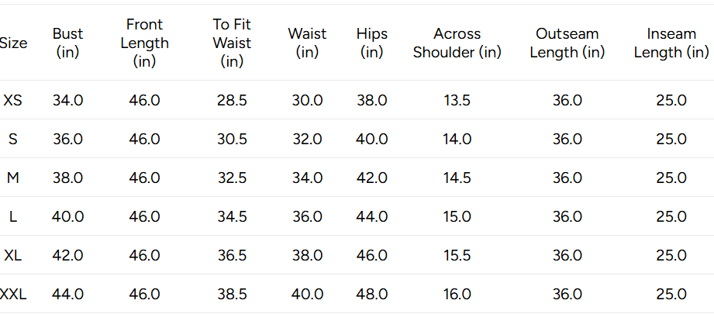Select the 13.5 Across Shoulder value
This screenshot has width=714, height=314.
coord(457,101)
